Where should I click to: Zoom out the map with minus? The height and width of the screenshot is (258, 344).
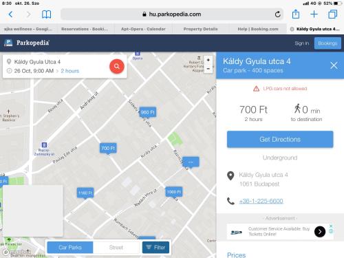[208, 69]
